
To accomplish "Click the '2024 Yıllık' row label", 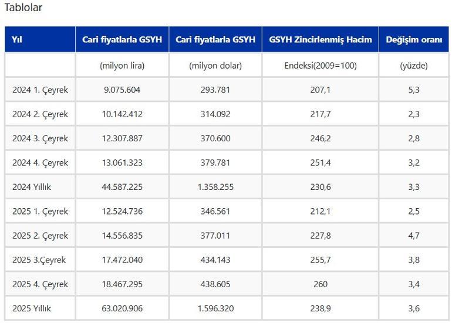I will point(32,187).
